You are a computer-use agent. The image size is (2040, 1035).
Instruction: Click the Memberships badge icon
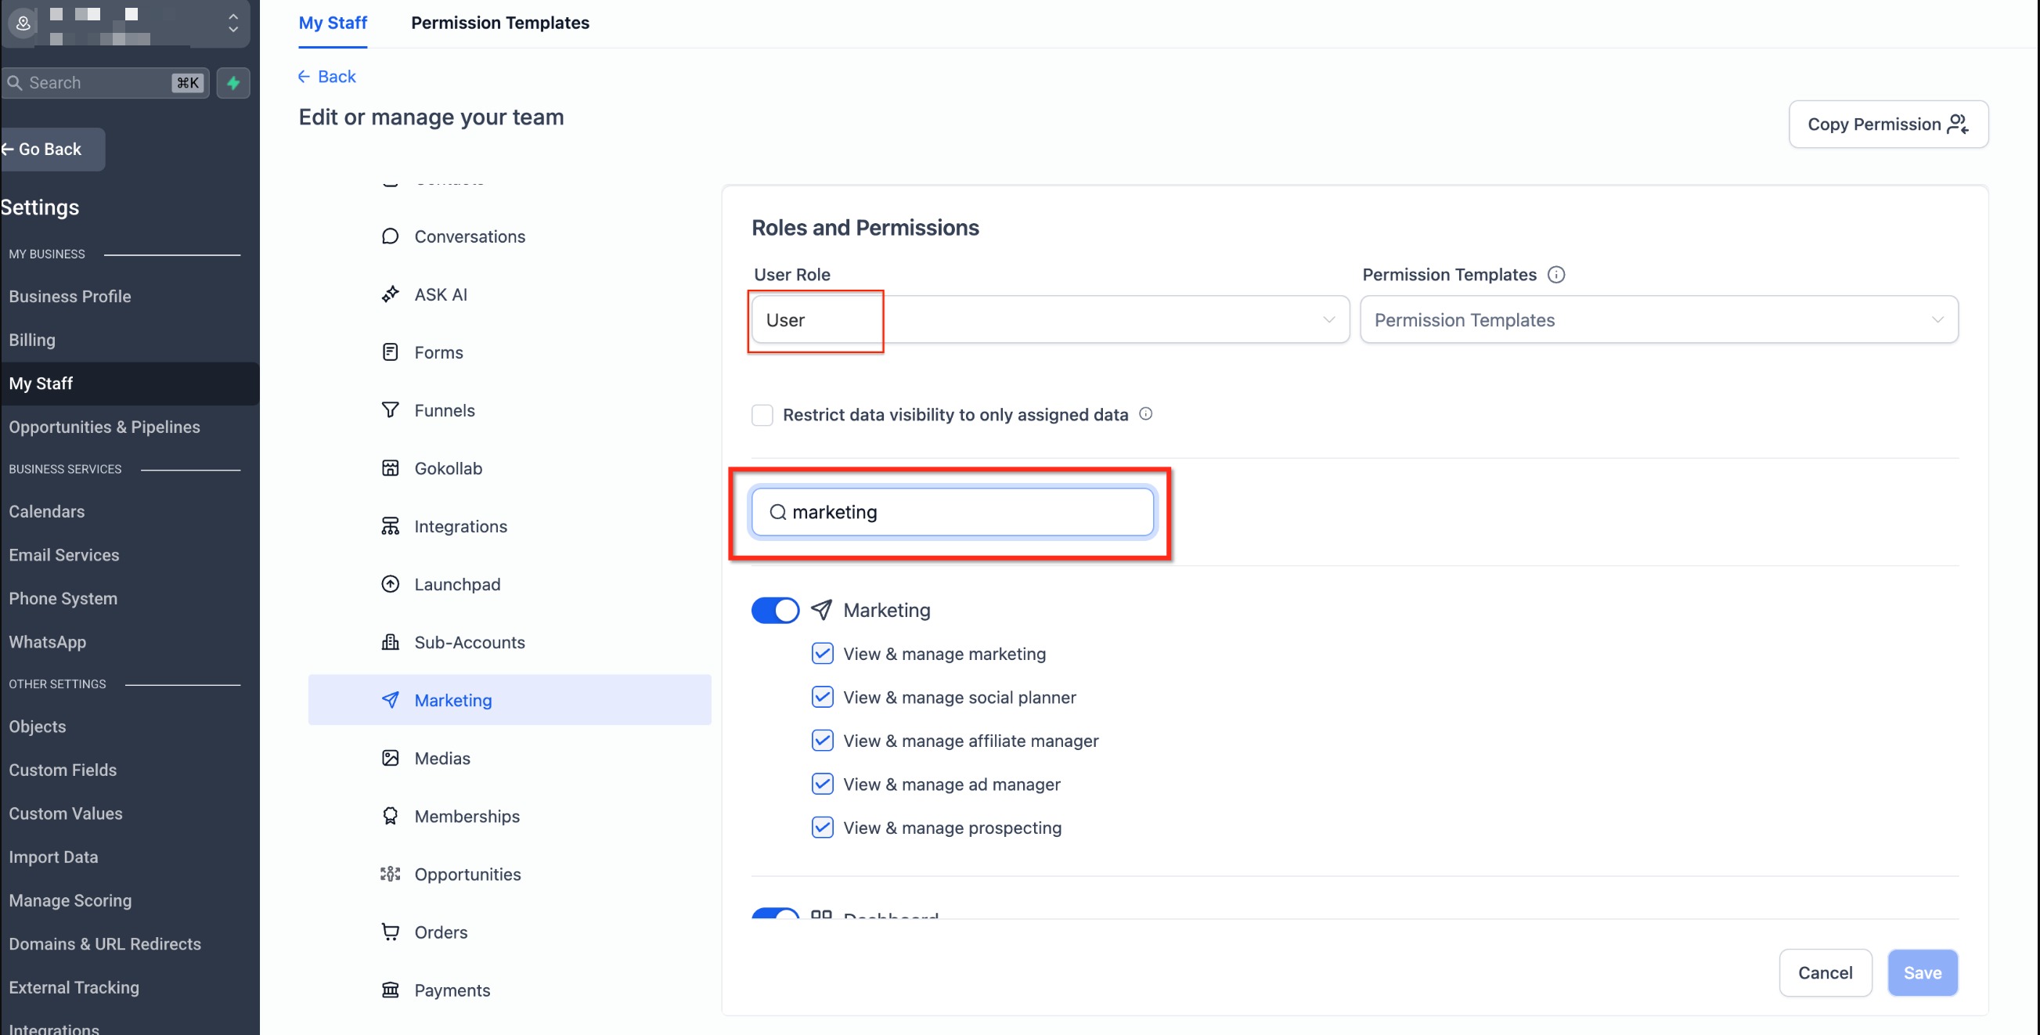pos(390,816)
